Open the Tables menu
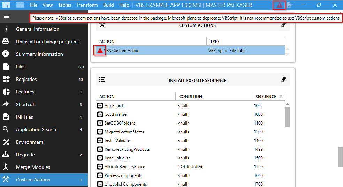This screenshot has height=187, width=343. point(64,5)
